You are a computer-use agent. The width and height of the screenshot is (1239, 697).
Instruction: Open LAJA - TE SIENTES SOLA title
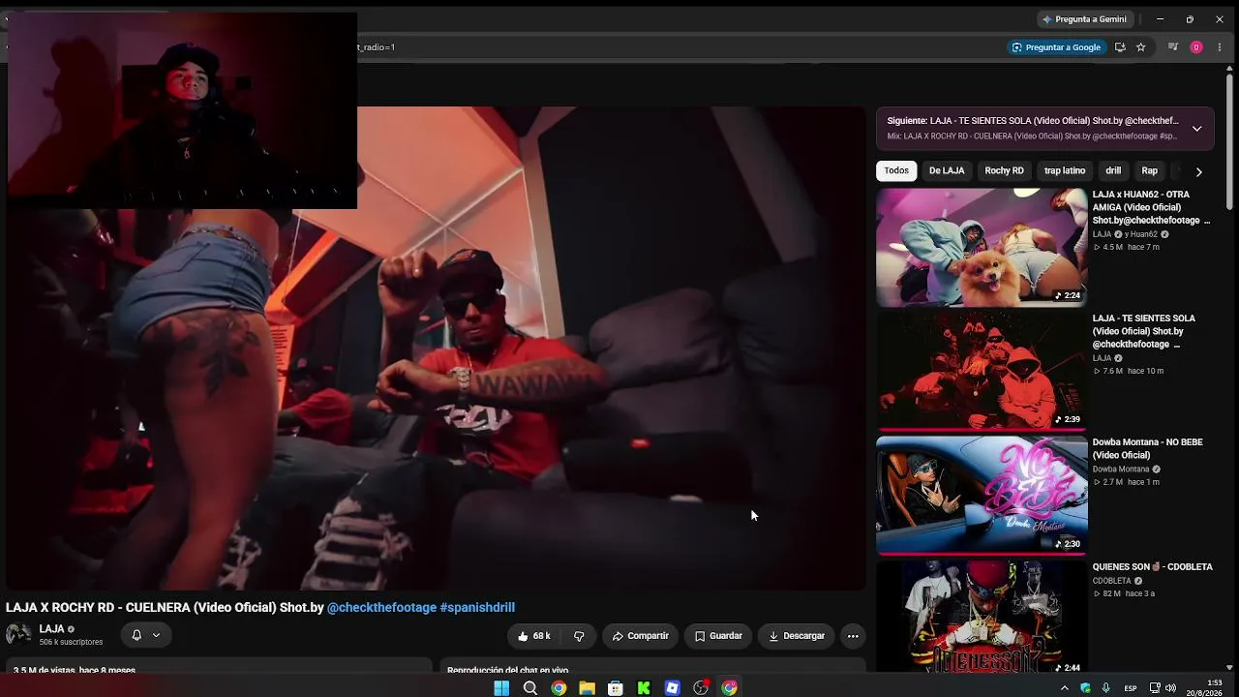point(1144,331)
